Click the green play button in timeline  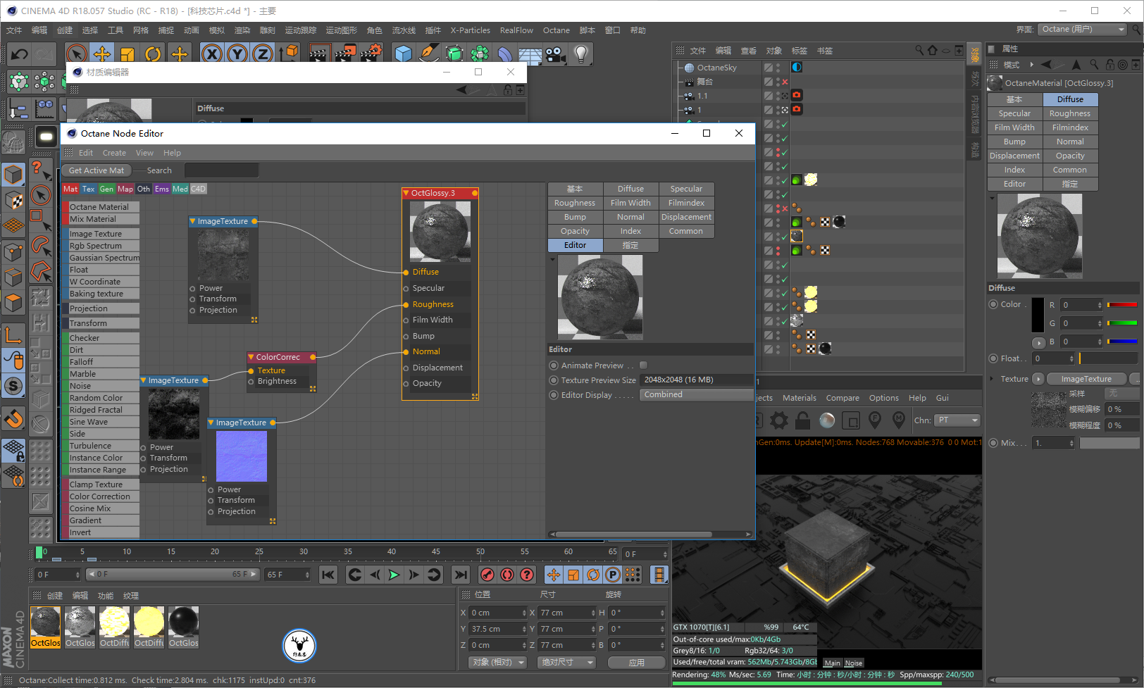click(x=394, y=575)
